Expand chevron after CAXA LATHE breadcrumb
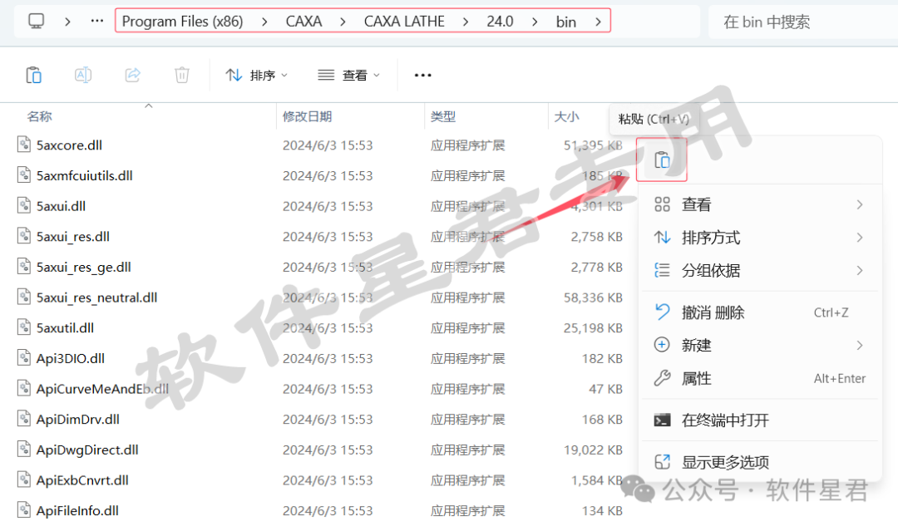 pyautogui.click(x=466, y=22)
